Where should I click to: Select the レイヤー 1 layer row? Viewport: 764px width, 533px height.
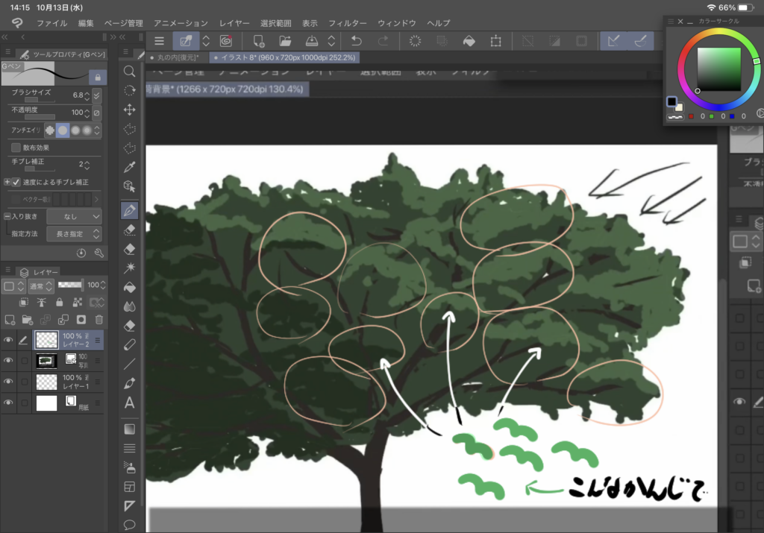pyautogui.click(x=67, y=382)
